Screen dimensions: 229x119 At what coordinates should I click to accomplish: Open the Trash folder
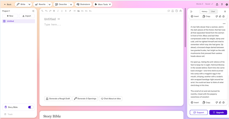tap(9, 114)
